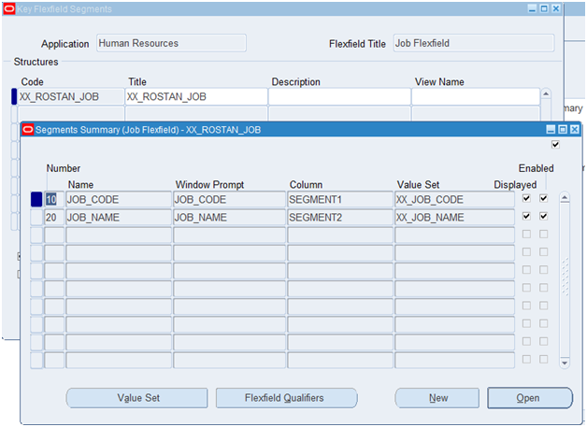Viewport: 587px width, 427px height.
Task: Select segment number 10 field
Action: click(x=54, y=199)
